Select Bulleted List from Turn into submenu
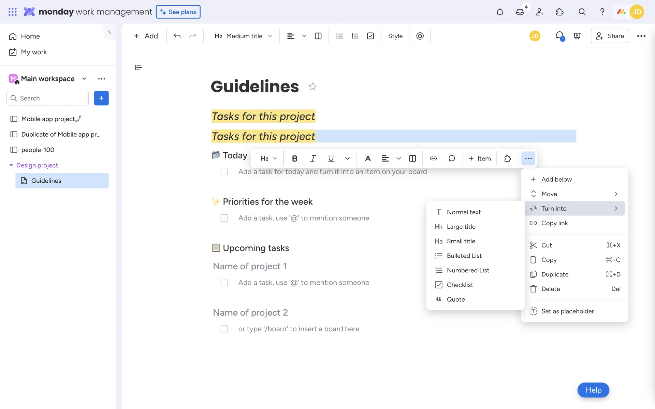Image resolution: width=655 pixels, height=409 pixels. [x=464, y=256]
